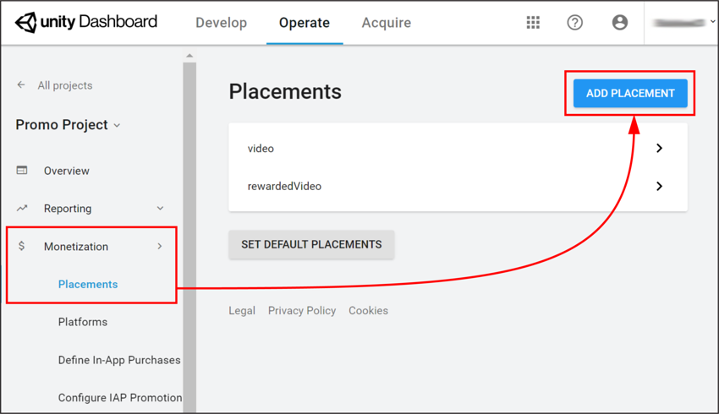
Task: Click the sidebar vertical scrollbar track
Action: click(x=189, y=237)
